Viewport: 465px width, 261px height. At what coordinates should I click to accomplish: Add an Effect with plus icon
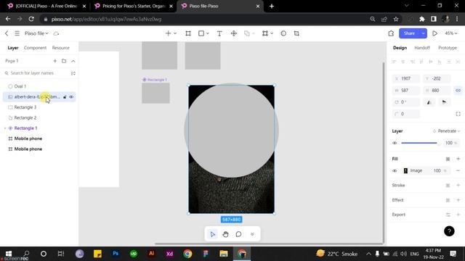tap(458, 200)
